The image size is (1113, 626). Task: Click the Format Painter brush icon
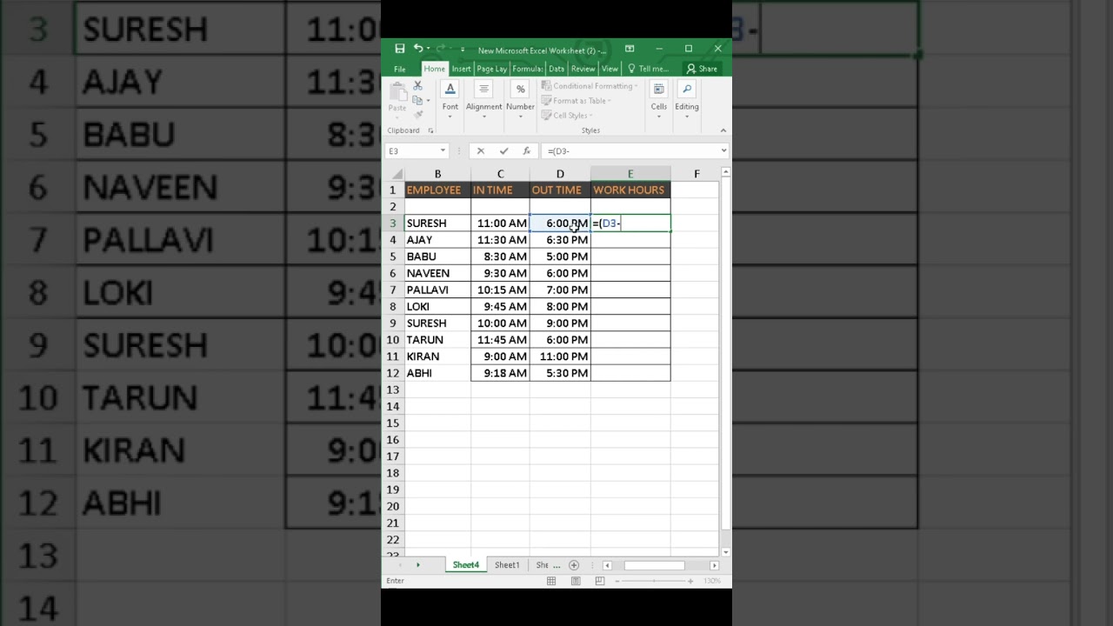pos(417,115)
